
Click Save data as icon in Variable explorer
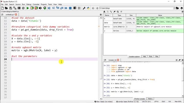(111, 12)
